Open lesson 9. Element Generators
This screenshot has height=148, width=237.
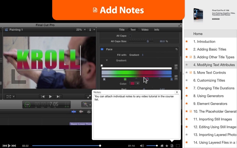click(x=210, y=104)
